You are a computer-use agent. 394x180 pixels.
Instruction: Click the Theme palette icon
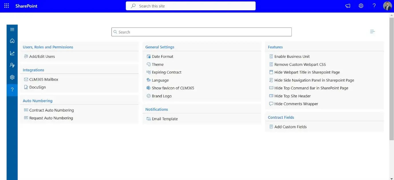point(149,64)
